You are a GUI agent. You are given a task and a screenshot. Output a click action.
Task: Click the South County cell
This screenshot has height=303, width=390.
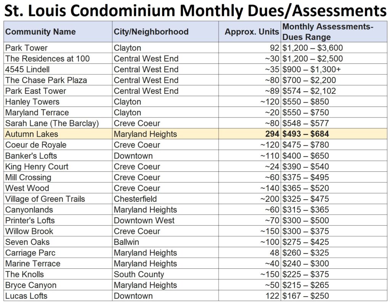pyautogui.click(x=139, y=274)
